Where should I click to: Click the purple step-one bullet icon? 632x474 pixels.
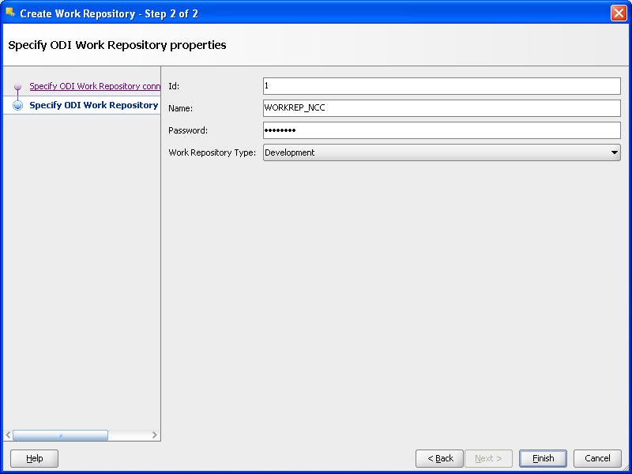[x=17, y=86]
